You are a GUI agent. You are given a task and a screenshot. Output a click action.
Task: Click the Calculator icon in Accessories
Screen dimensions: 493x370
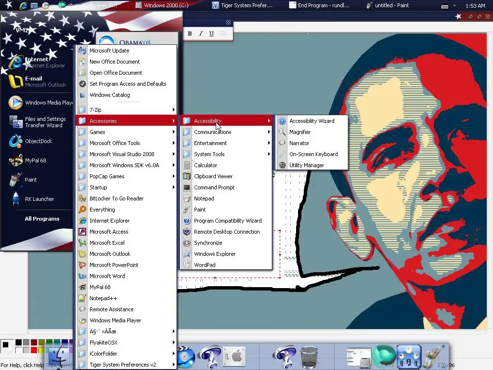click(187, 165)
